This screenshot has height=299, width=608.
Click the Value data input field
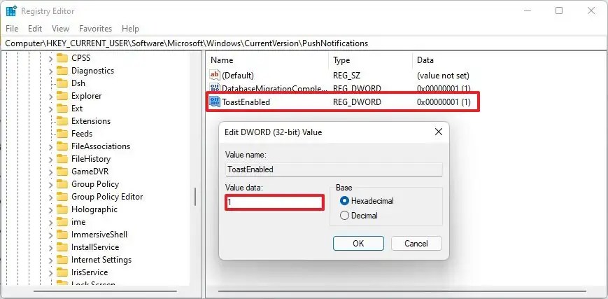pos(274,202)
